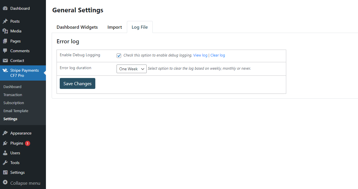This screenshot has height=189, width=358.
Task: Open Media via its icon
Action: [x=5, y=31]
